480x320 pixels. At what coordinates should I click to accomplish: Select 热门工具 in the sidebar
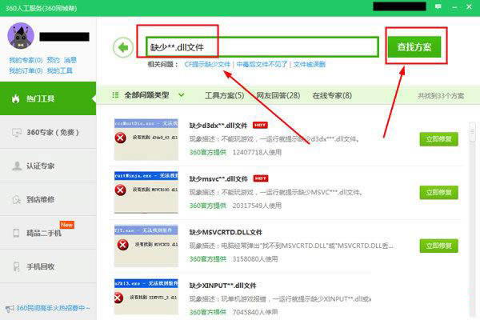coord(46,98)
